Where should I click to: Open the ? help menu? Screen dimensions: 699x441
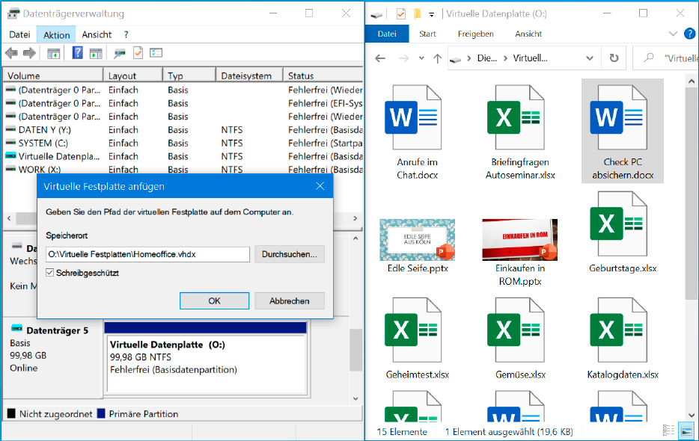[x=126, y=34]
